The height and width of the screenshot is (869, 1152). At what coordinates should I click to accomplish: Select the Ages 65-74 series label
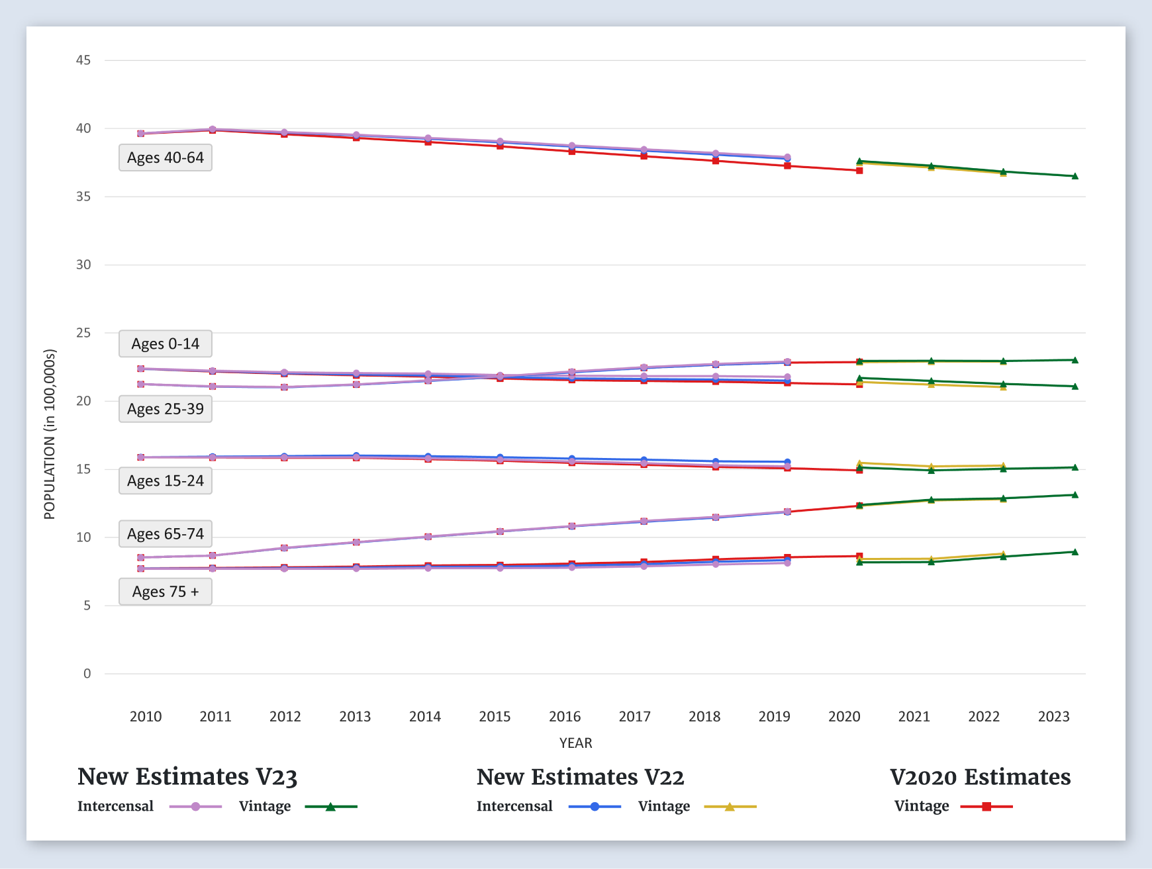pyautogui.click(x=166, y=534)
